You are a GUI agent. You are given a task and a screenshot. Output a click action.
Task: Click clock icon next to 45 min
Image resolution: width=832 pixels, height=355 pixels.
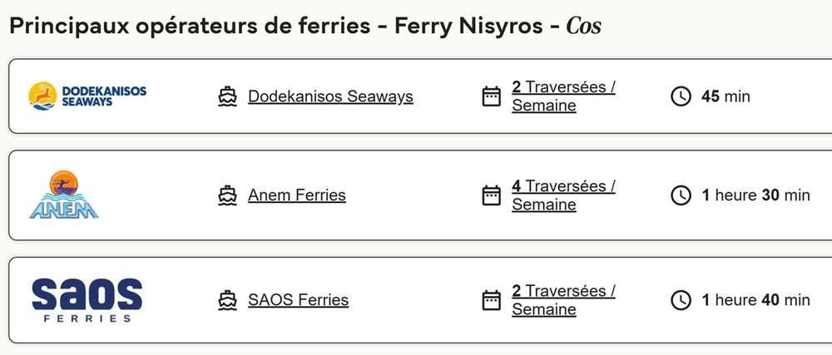[x=681, y=96]
